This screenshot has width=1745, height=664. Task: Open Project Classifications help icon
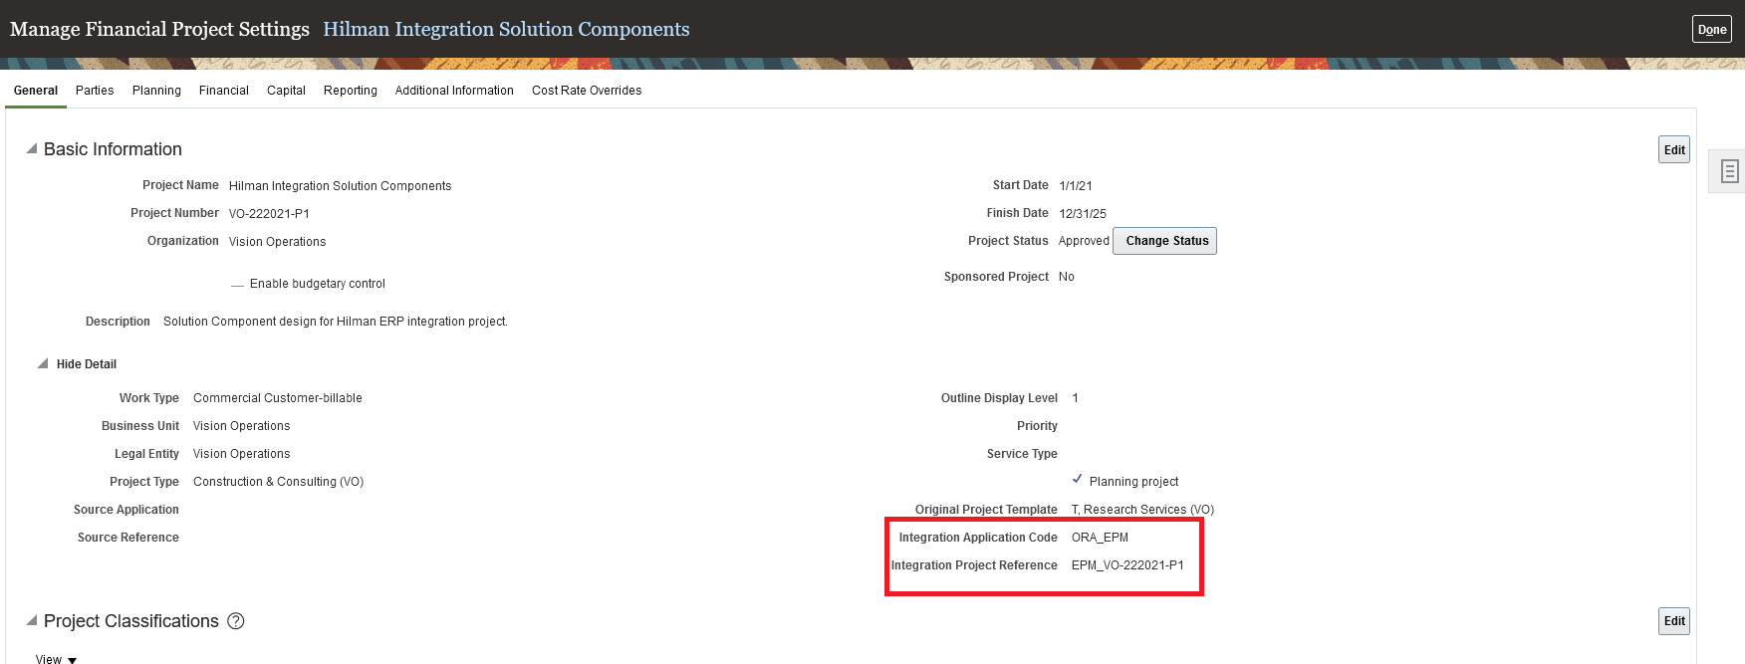click(236, 621)
